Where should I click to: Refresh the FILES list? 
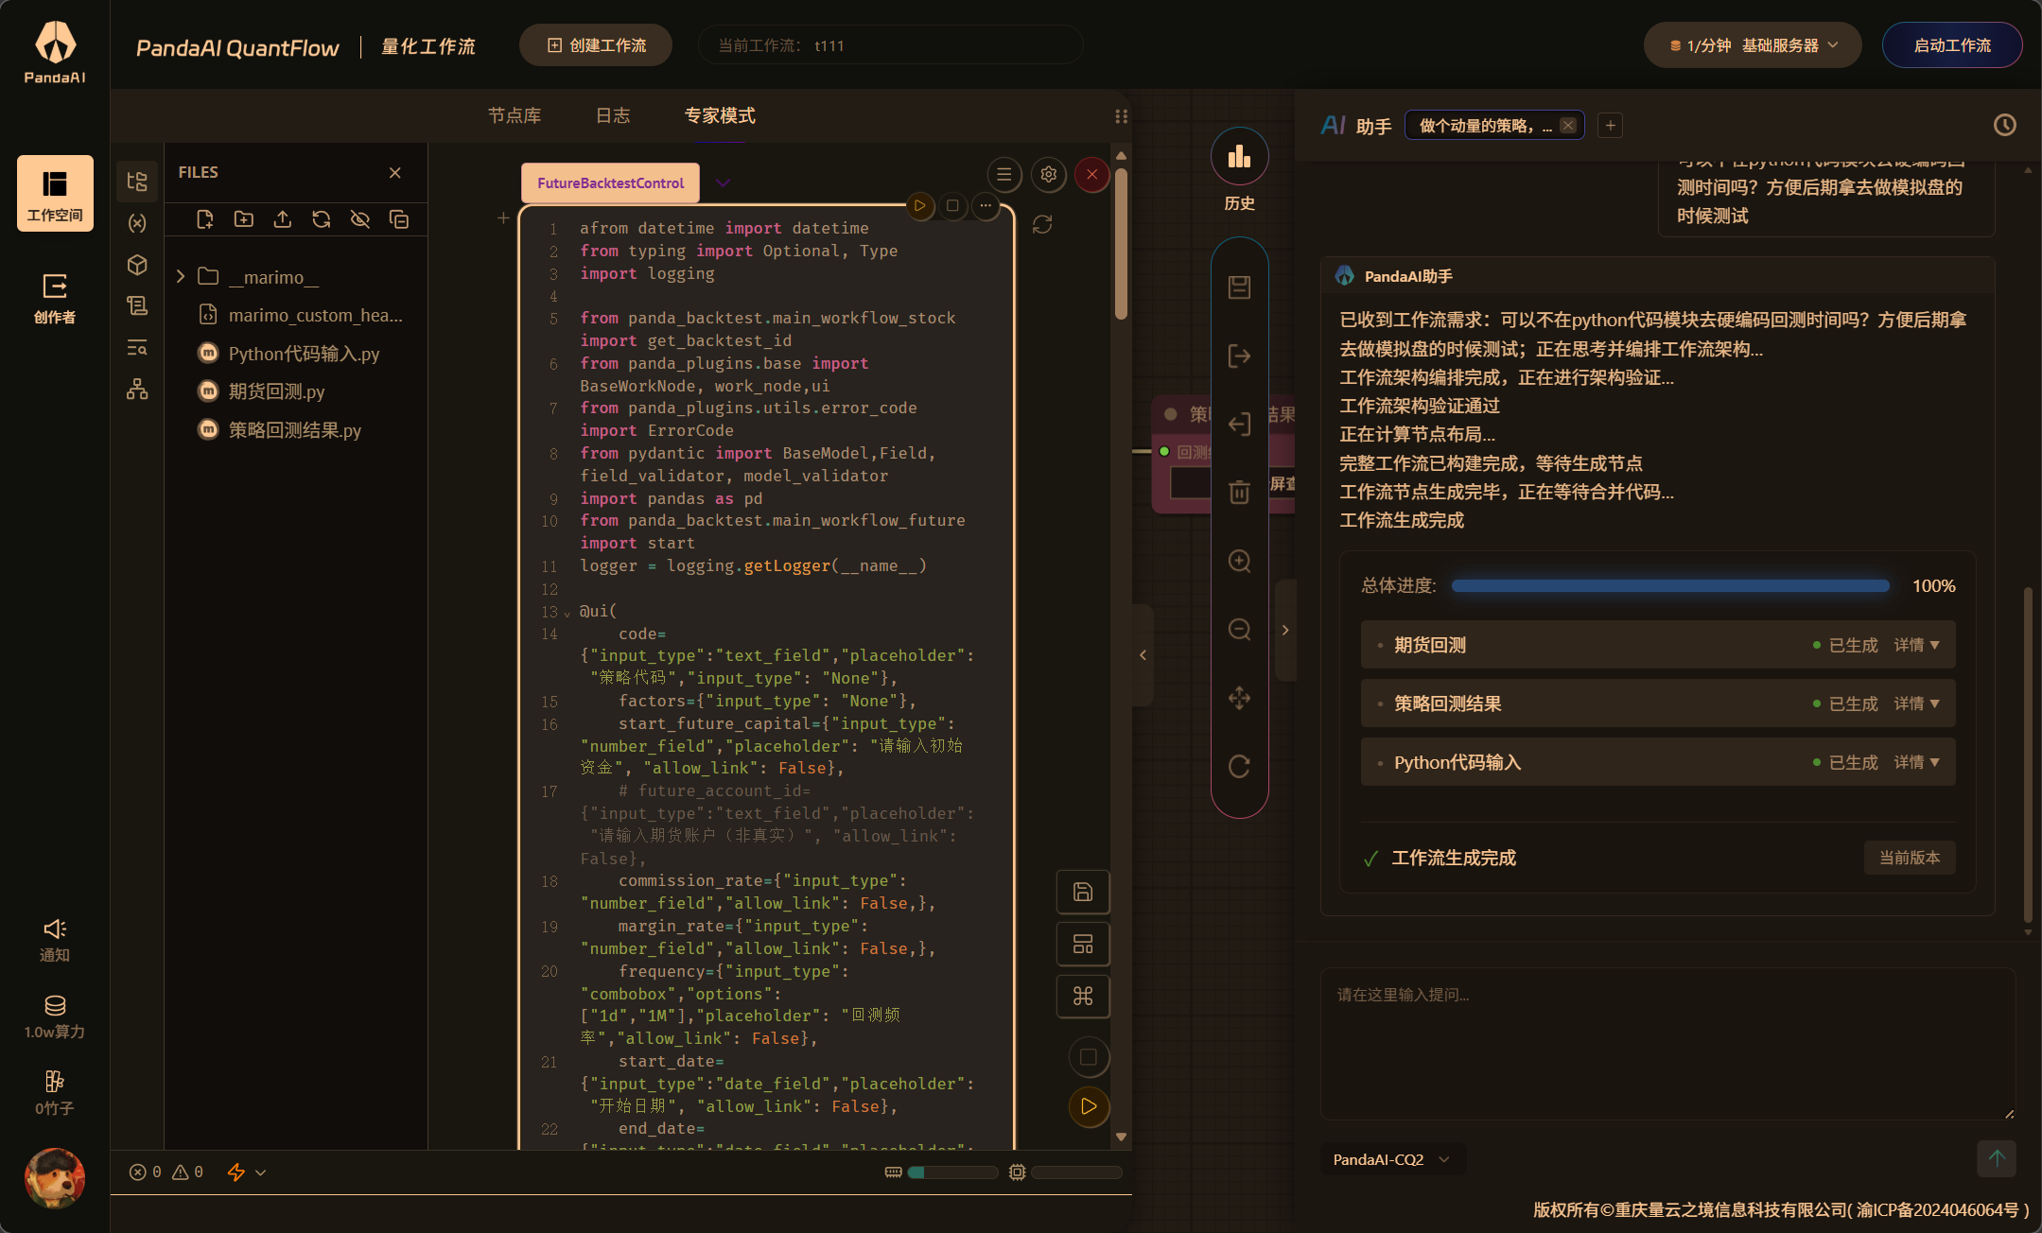click(x=322, y=219)
